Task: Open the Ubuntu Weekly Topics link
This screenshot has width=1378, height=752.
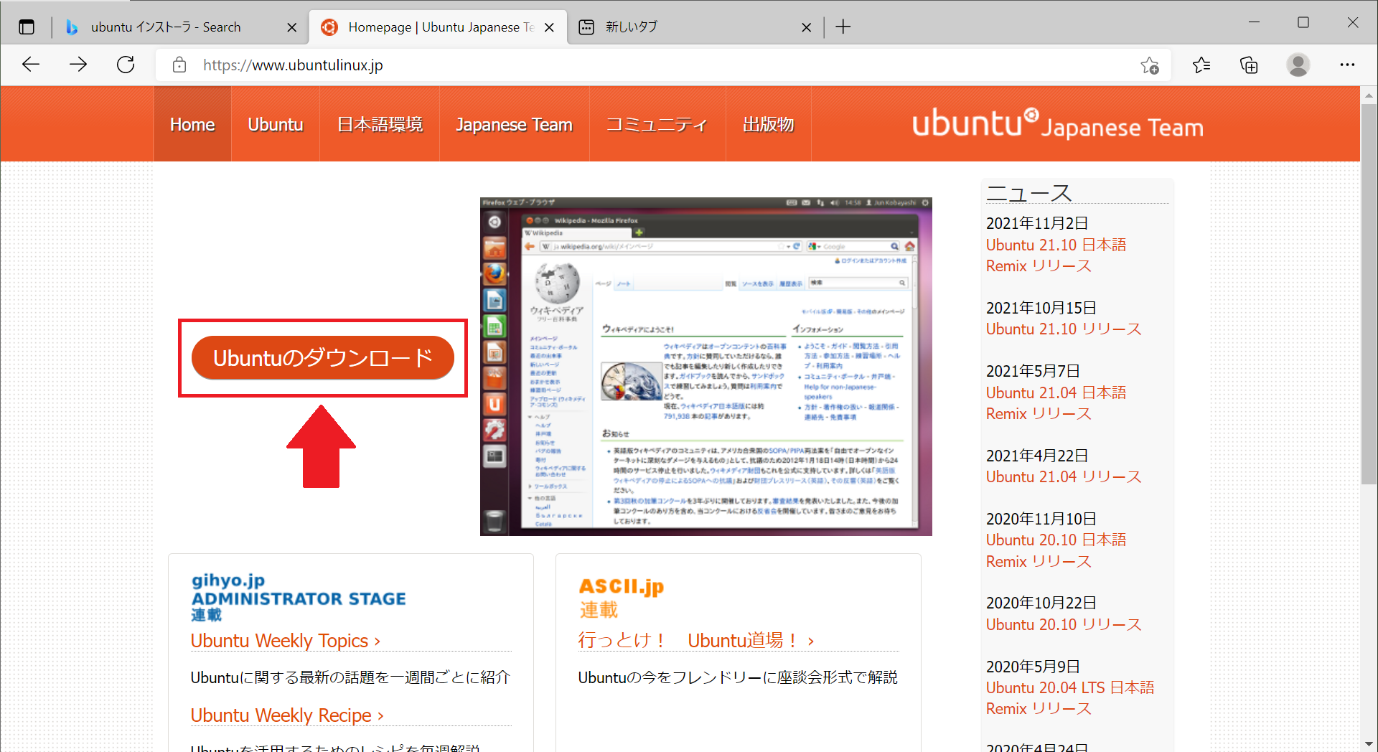Action: (280, 640)
